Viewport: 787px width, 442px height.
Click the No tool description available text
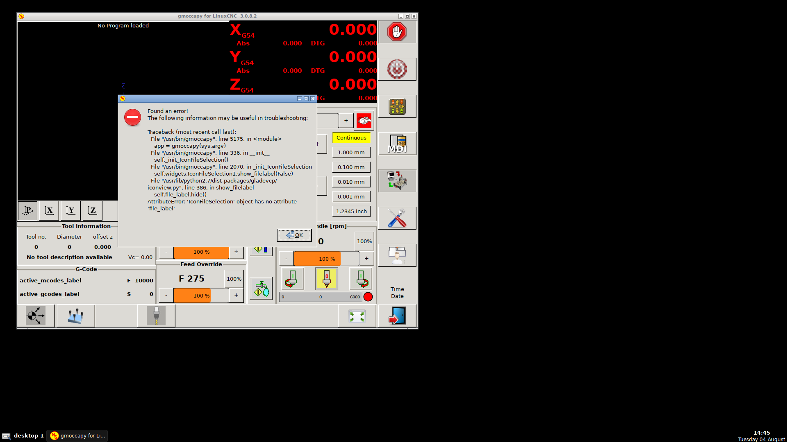point(69,257)
